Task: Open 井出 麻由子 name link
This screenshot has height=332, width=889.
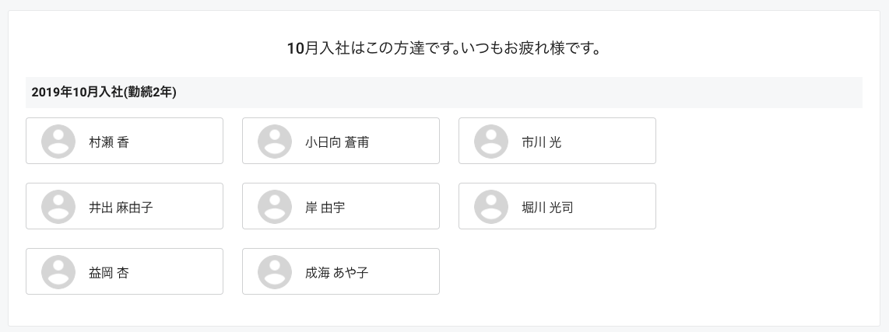Action: 121,208
